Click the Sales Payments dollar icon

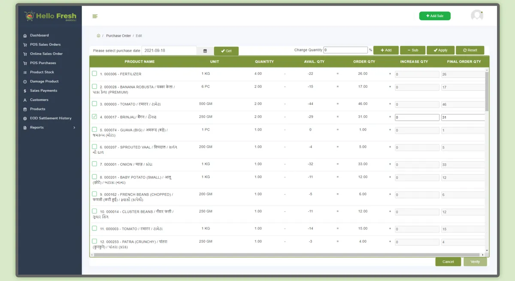click(x=25, y=91)
